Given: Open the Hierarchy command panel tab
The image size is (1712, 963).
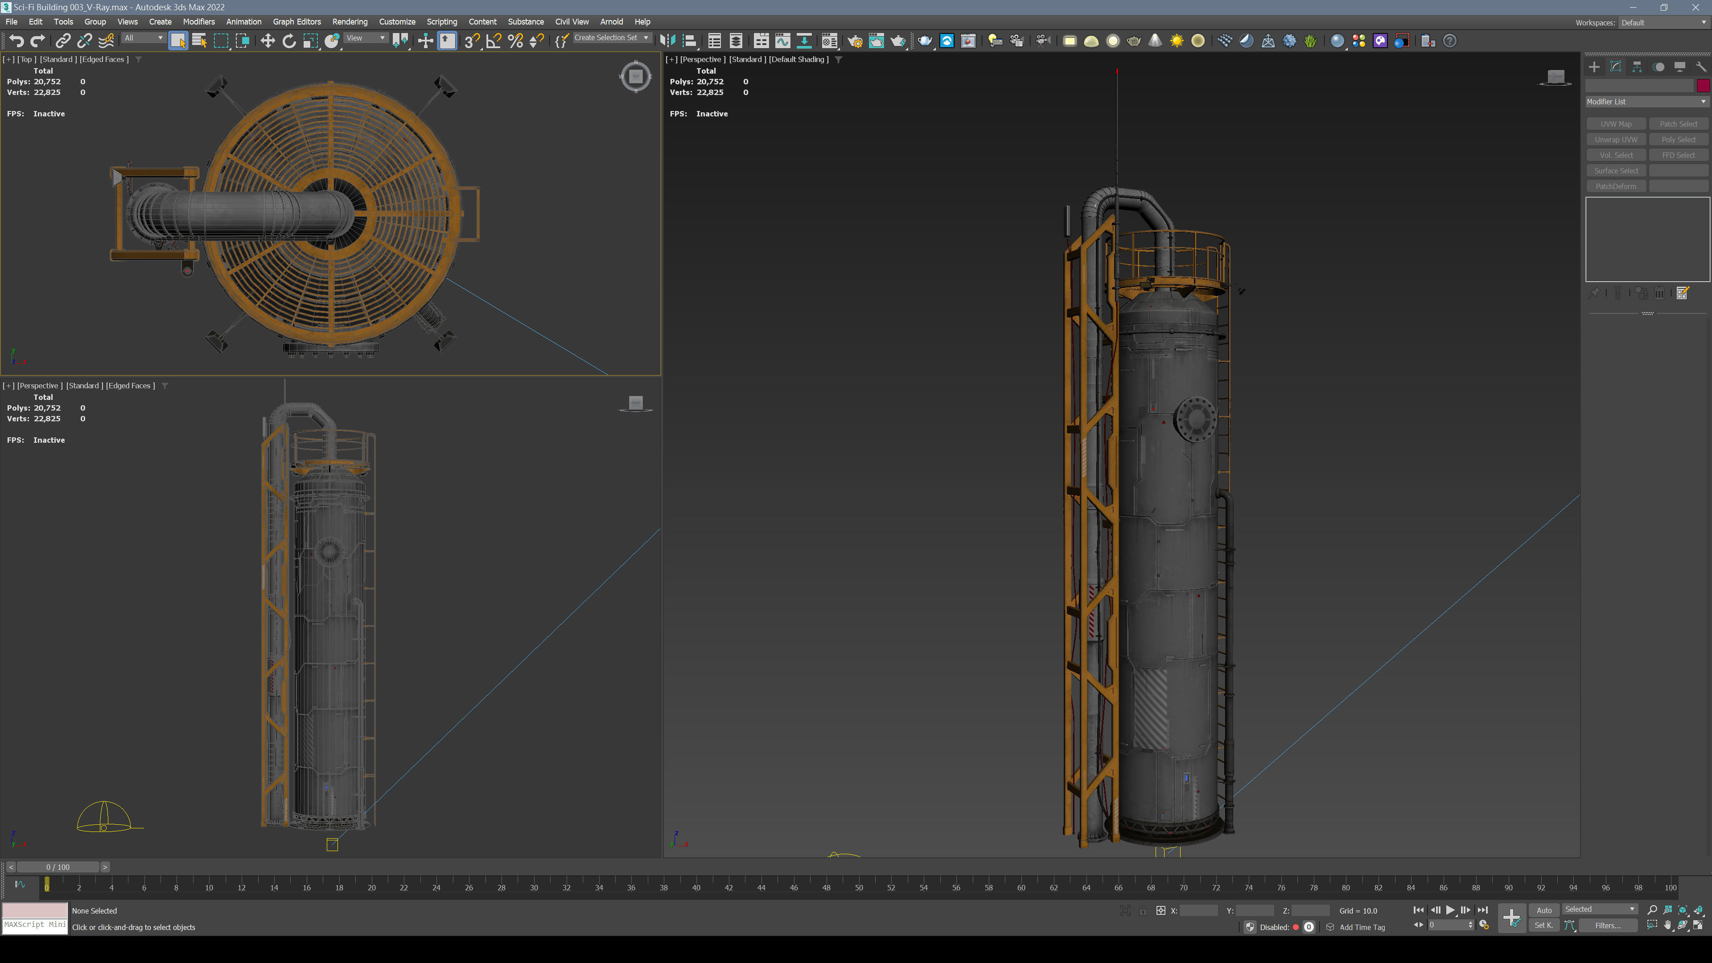Looking at the screenshot, I should pos(1637,66).
